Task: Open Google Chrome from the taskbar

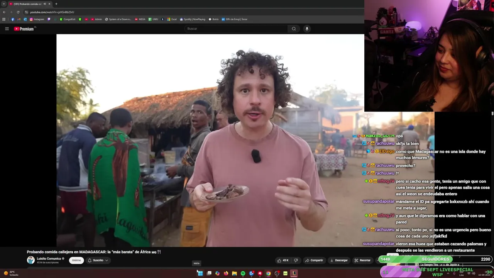Action: tap(268, 273)
